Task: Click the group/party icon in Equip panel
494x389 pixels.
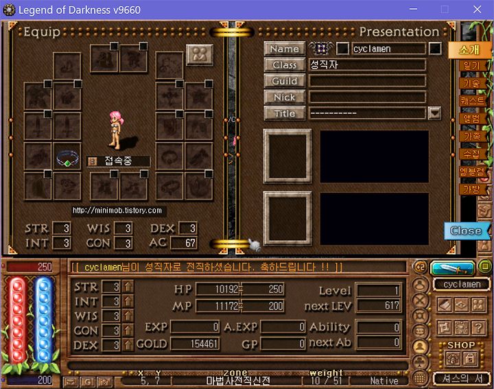Action: [x=200, y=55]
